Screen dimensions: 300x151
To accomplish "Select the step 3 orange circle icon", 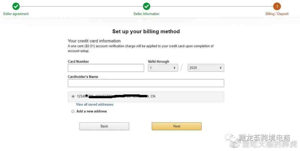I will click(x=277, y=6).
